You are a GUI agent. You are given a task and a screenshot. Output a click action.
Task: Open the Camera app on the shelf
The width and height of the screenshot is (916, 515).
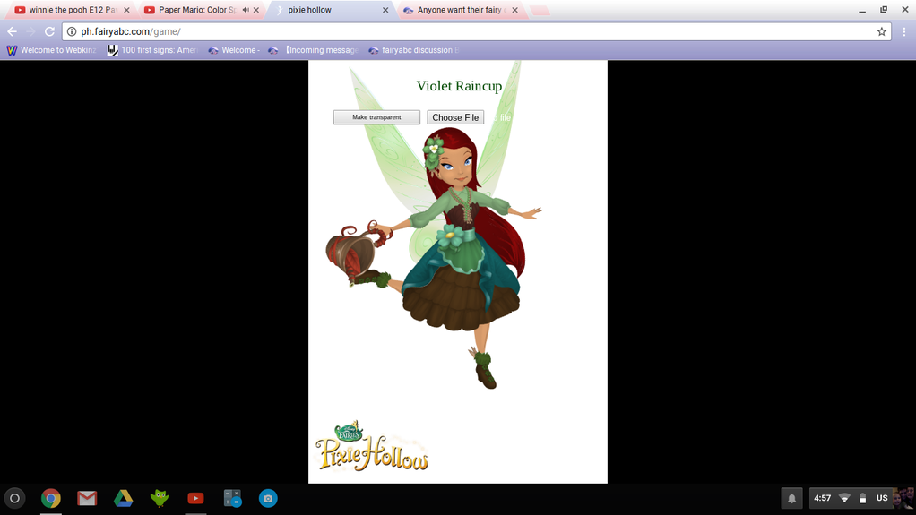click(x=268, y=498)
